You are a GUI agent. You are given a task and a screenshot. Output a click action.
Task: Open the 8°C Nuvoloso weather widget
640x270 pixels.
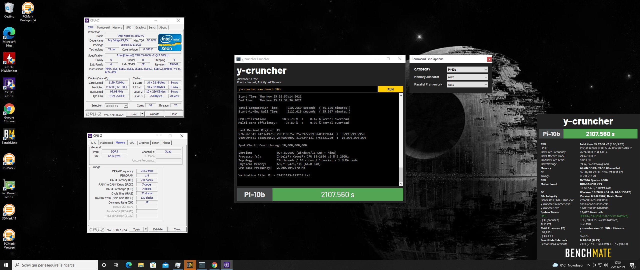(567, 265)
